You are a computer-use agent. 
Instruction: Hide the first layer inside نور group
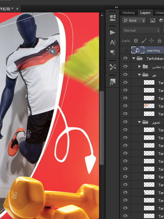click(125, 82)
